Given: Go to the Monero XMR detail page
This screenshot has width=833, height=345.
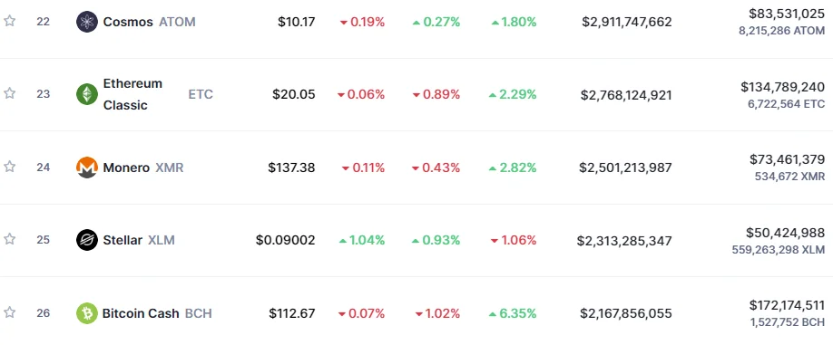Looking at the screenshot, I should point(143,168).
